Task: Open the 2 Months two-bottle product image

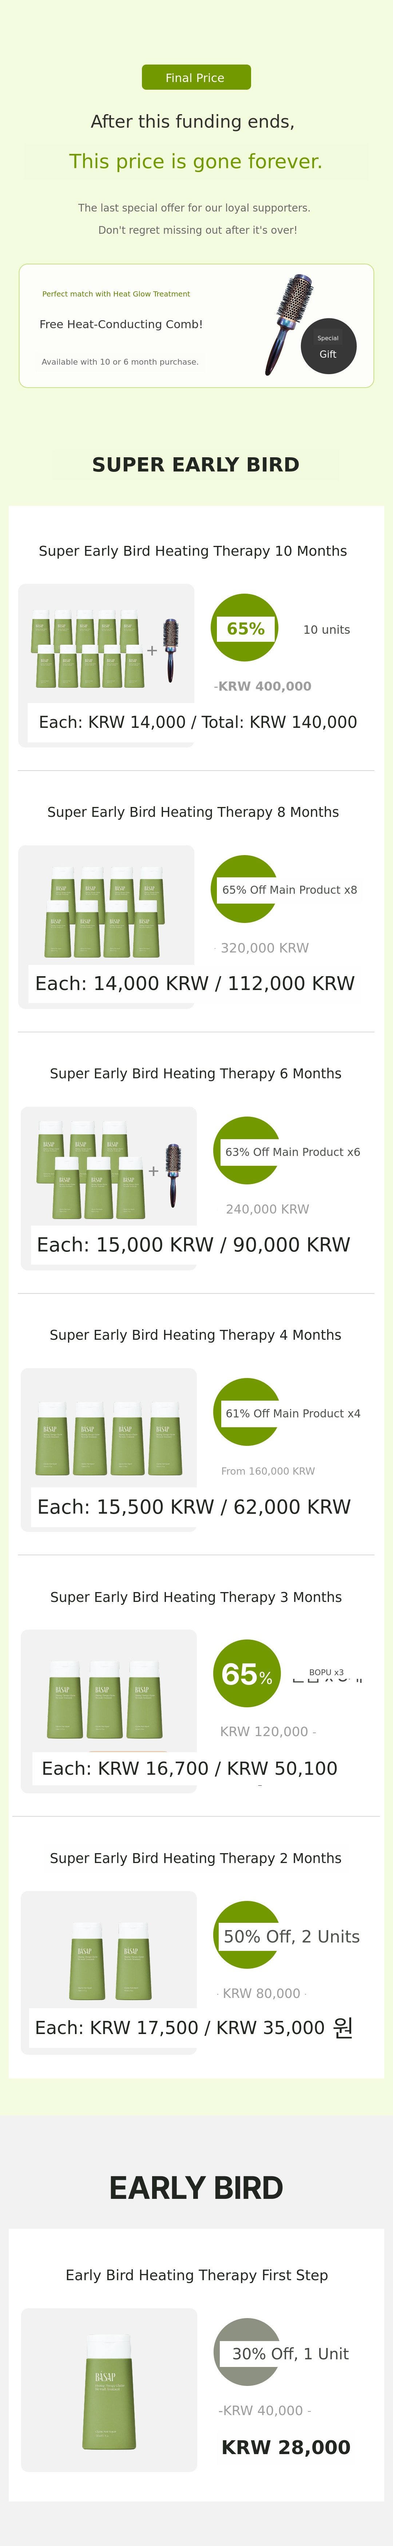Action: tap(108, 1957)
